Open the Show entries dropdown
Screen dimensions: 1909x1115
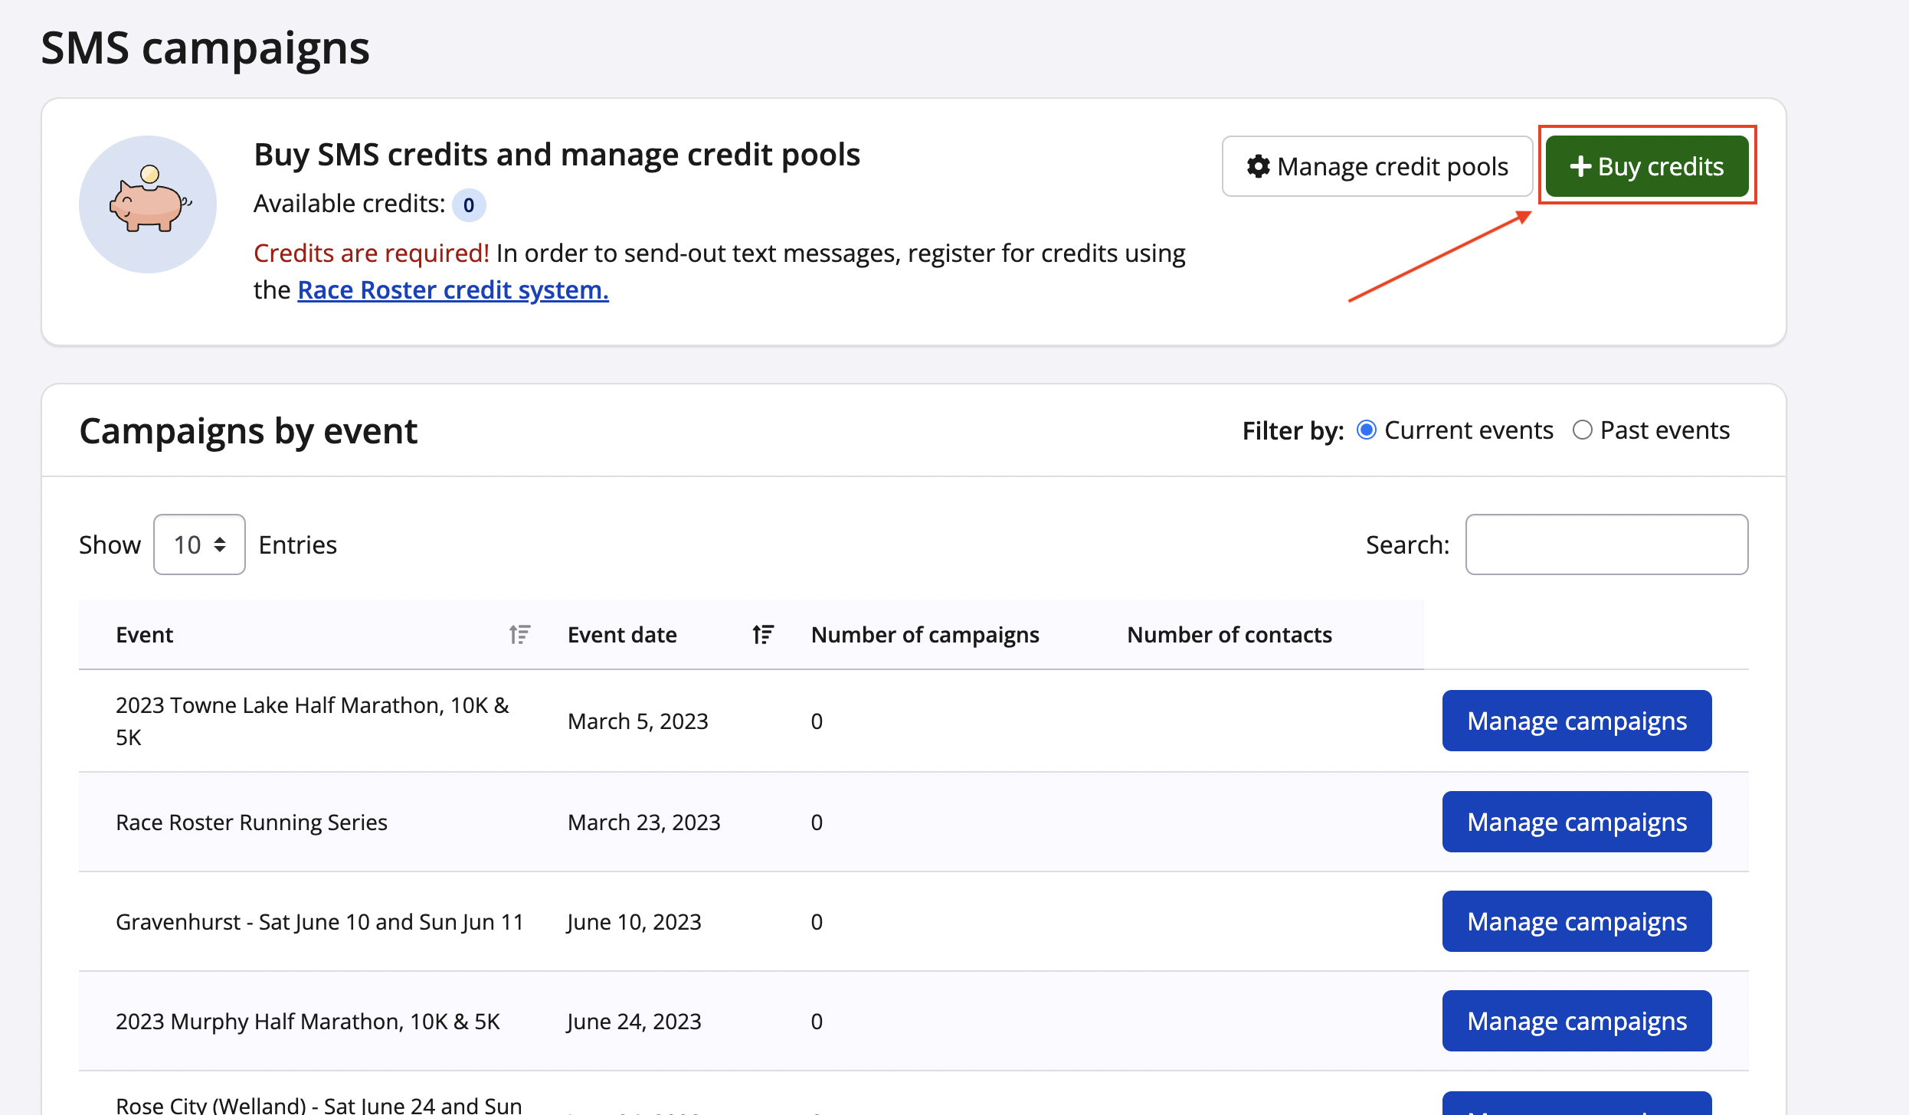199,544
